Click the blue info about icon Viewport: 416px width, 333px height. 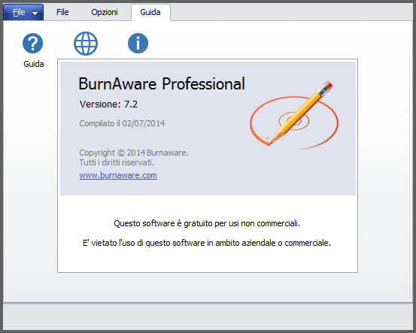tap(138, 43)
